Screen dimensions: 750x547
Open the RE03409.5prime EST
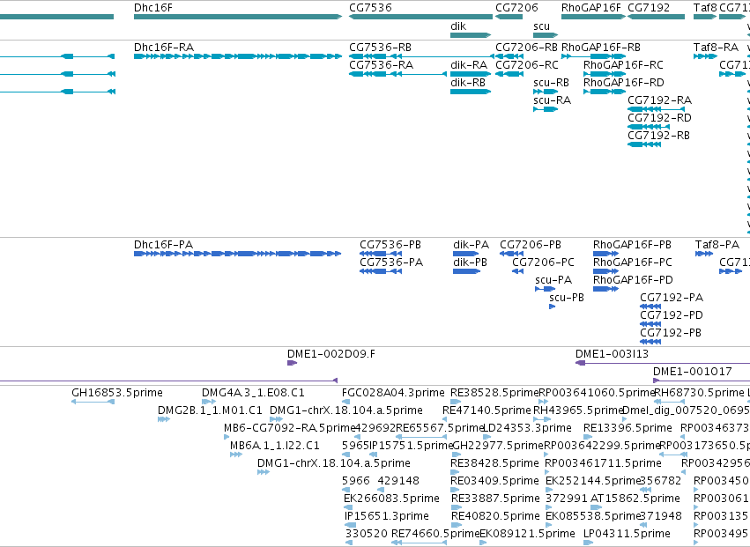(x=457, y=491)
